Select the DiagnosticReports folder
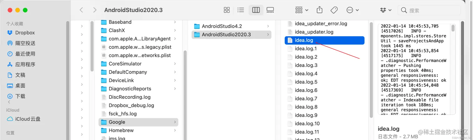This screenshot has width=473, height=140. pos(138,89)
